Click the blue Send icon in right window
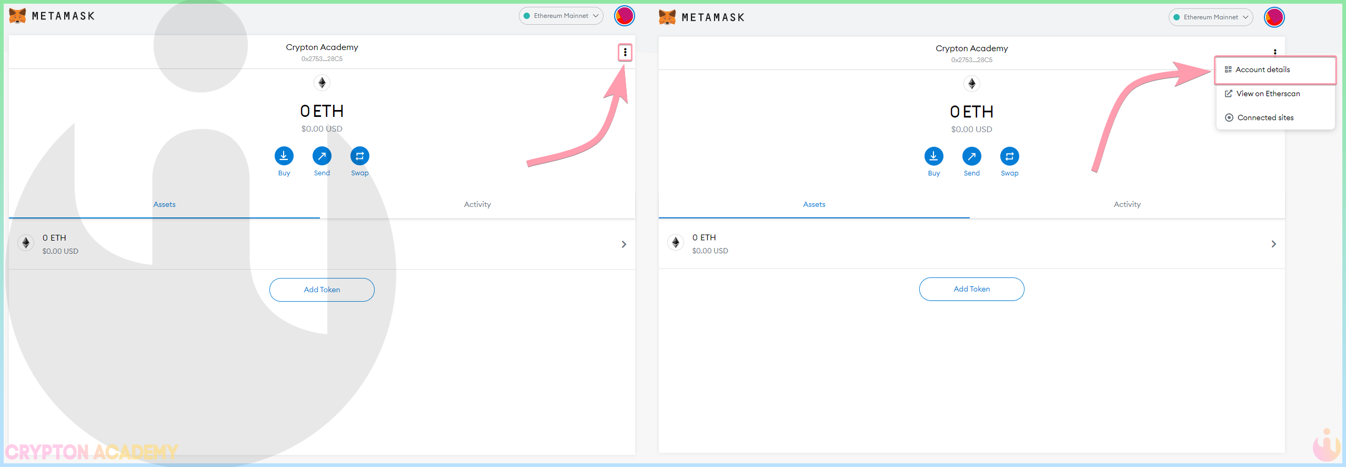 tap(972, 156)
